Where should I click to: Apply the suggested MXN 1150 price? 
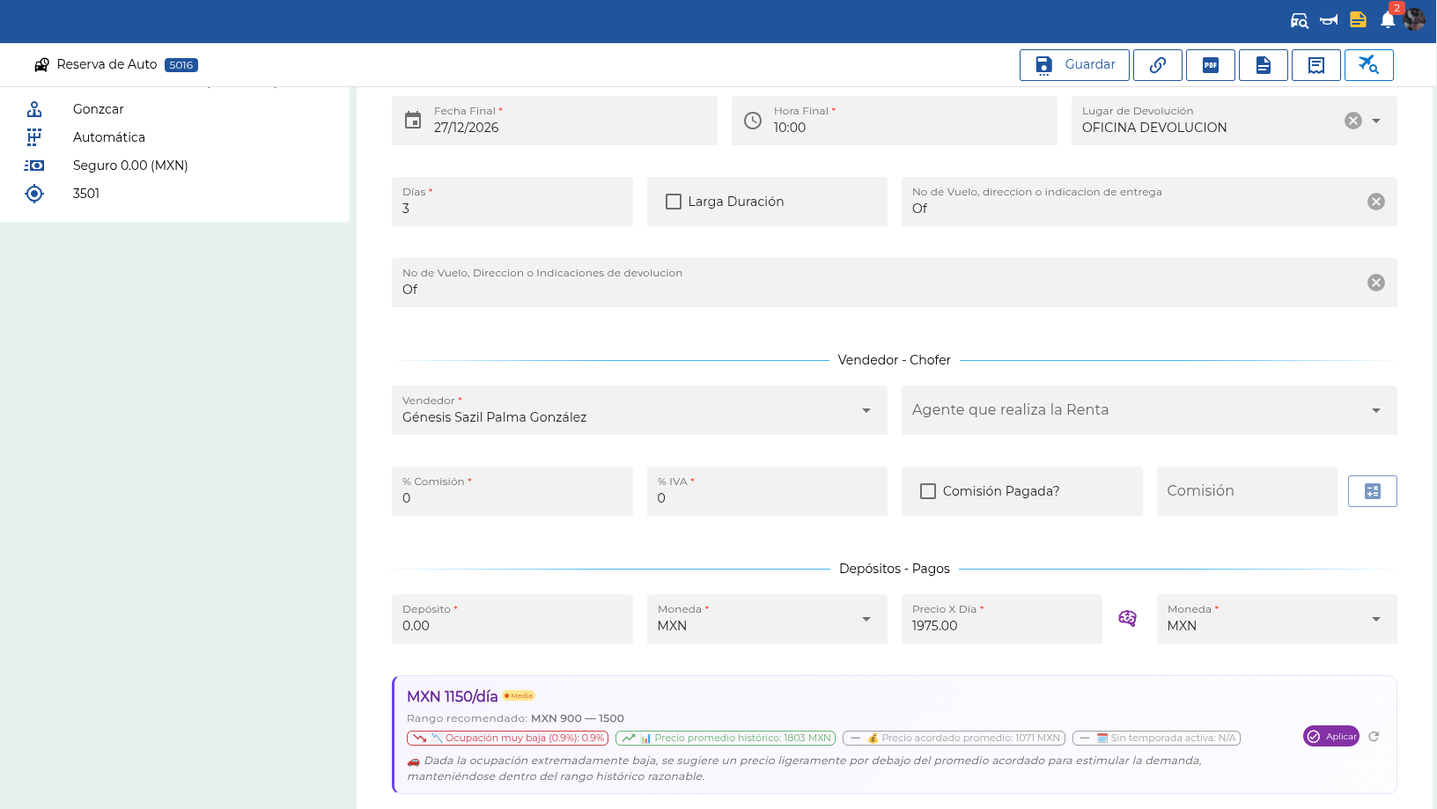pyautogui.click(x=1331, y=736)
